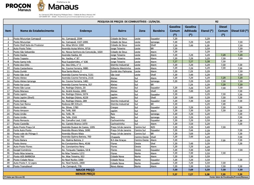Click the '(*) Valor por litro em R$' note
This screenshot has height=185, width=254.
point(14,177)
